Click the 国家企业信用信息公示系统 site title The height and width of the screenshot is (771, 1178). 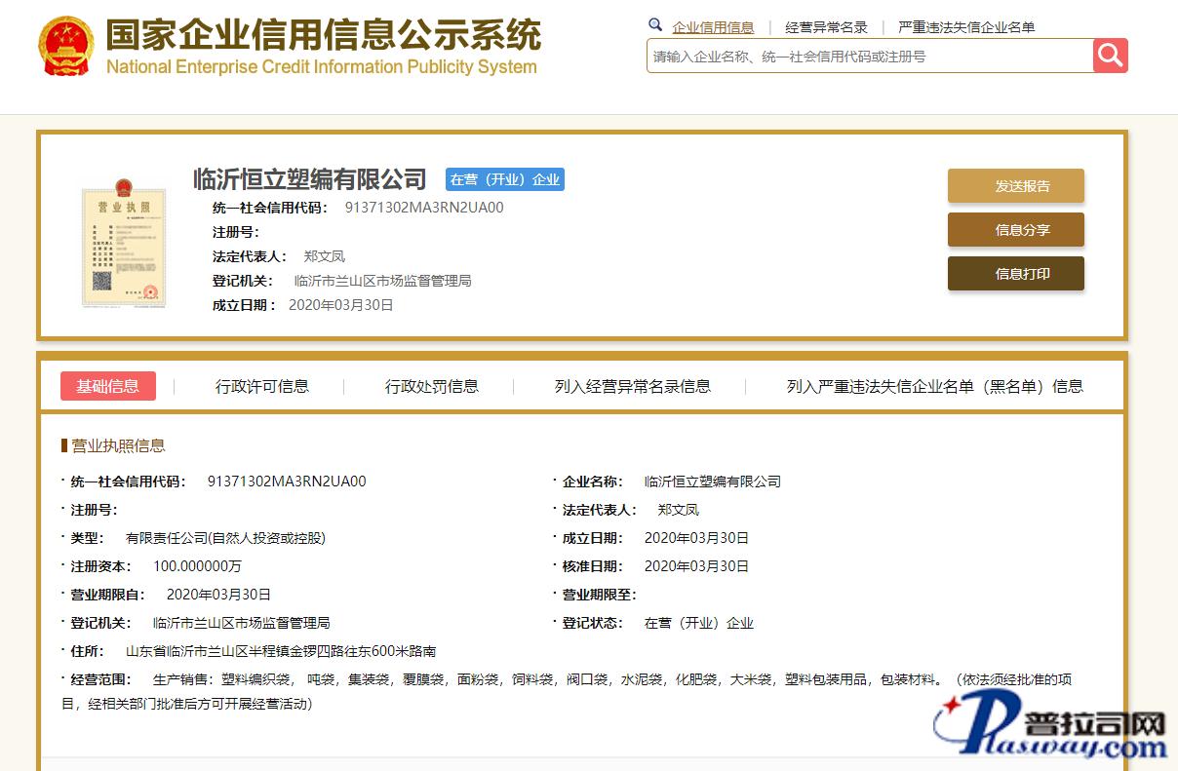[x=323, y=36]
